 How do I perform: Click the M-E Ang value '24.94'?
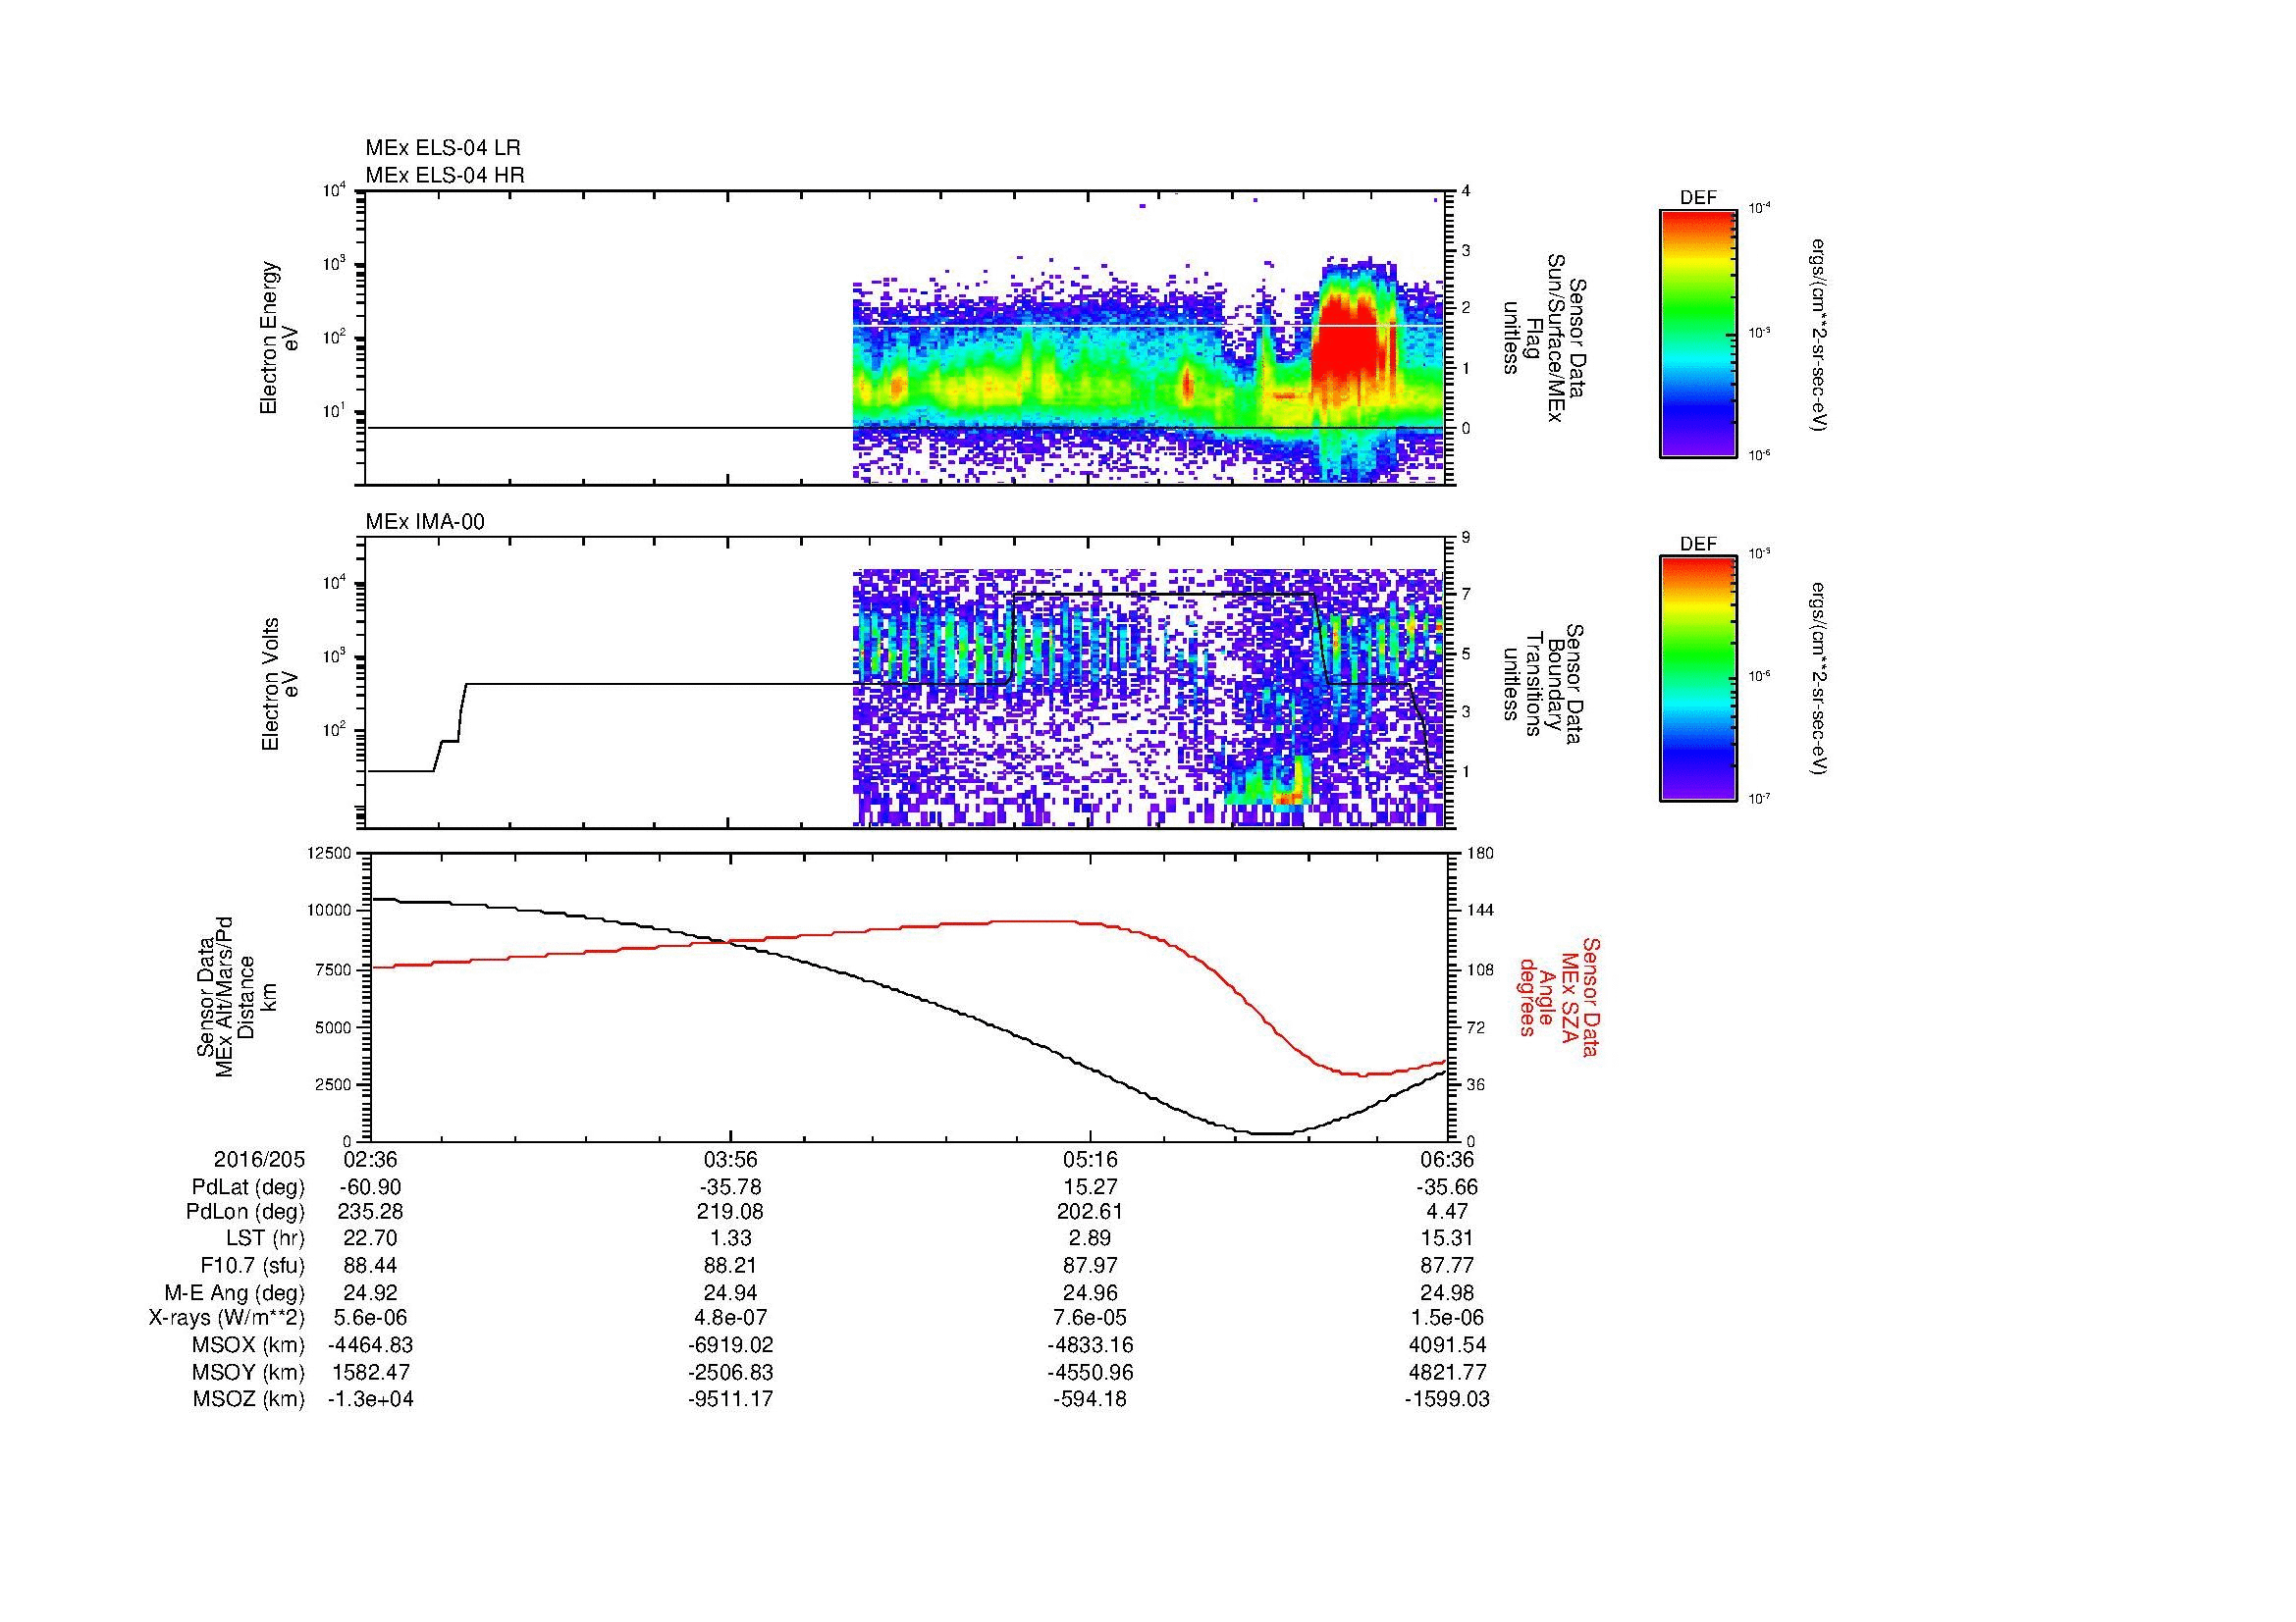click(x=731, y=1293)
